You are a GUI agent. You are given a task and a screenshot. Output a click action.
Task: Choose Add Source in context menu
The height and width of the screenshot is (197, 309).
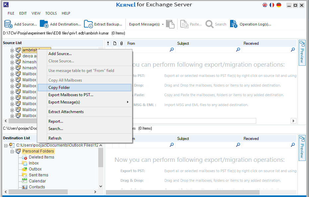pyautogui.click(x=85, y=54)
